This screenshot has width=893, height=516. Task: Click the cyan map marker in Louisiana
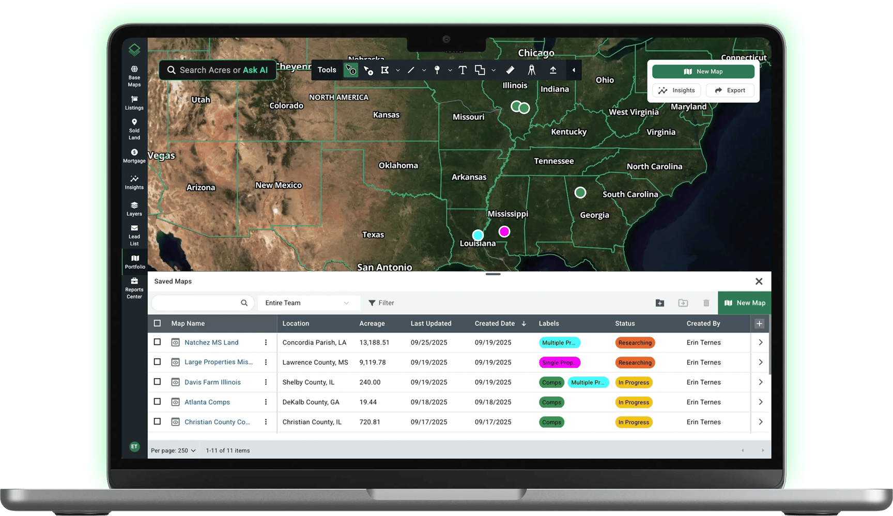478,236
